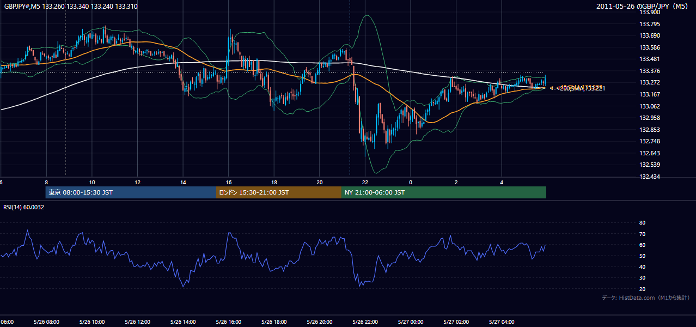This screenshot has width=696, height=327.
Task: Click the 5/26 16:00 date axis label
Action: coord(228,322)
